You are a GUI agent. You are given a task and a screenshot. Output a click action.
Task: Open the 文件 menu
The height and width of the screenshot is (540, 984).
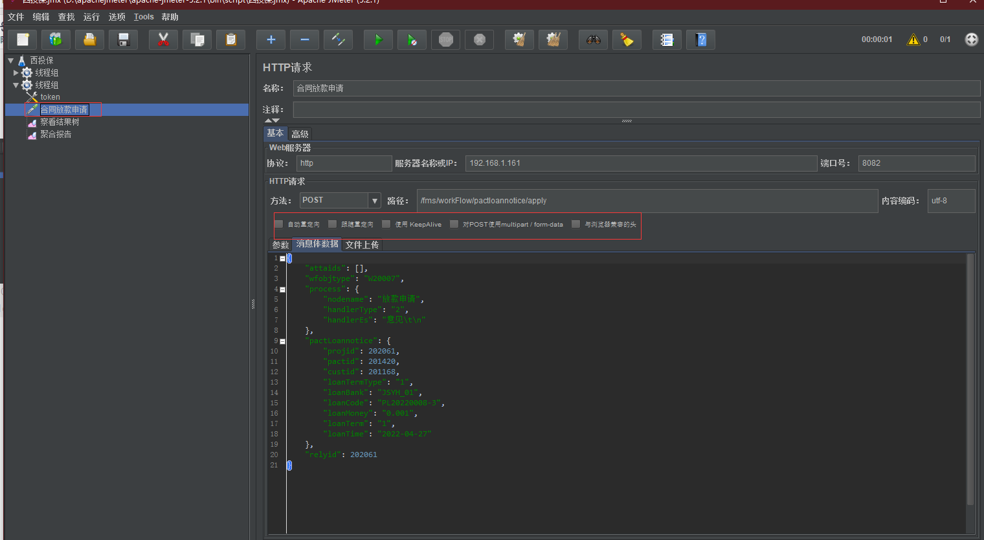[x=16, y=17]
